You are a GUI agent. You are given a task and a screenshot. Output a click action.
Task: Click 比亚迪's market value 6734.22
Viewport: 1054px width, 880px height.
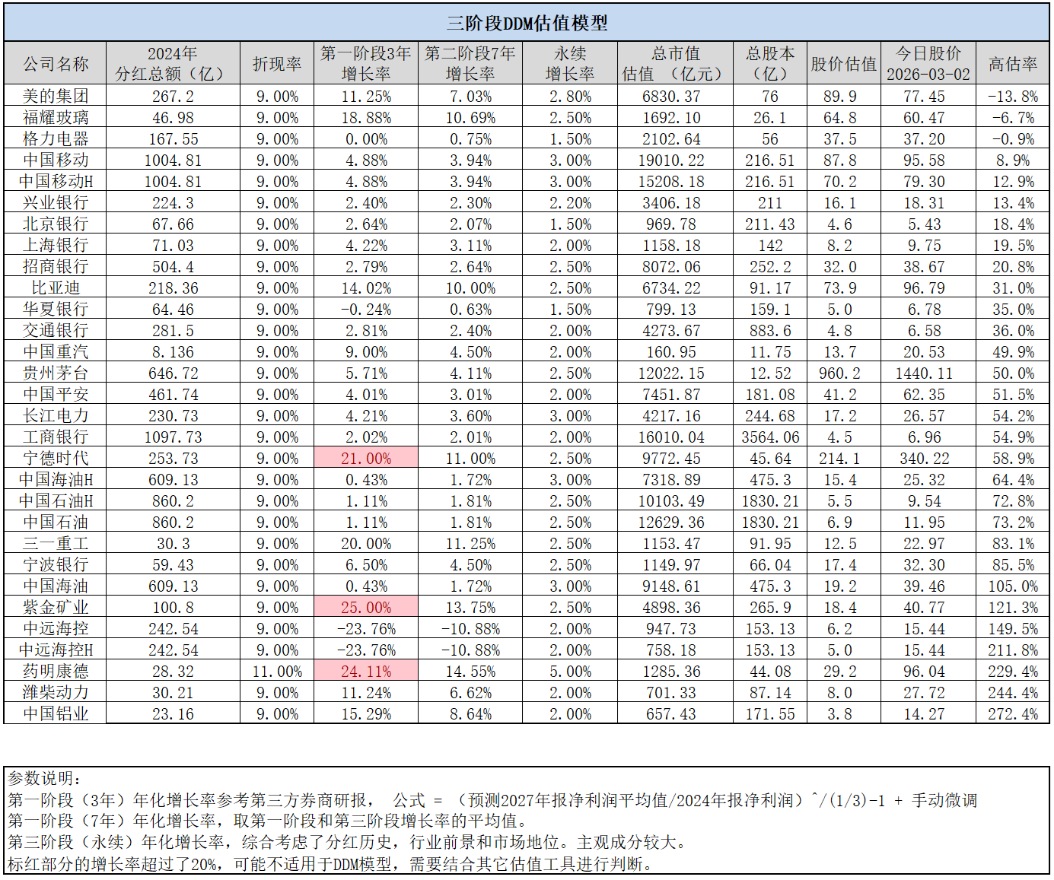click(x=675, y=288)
